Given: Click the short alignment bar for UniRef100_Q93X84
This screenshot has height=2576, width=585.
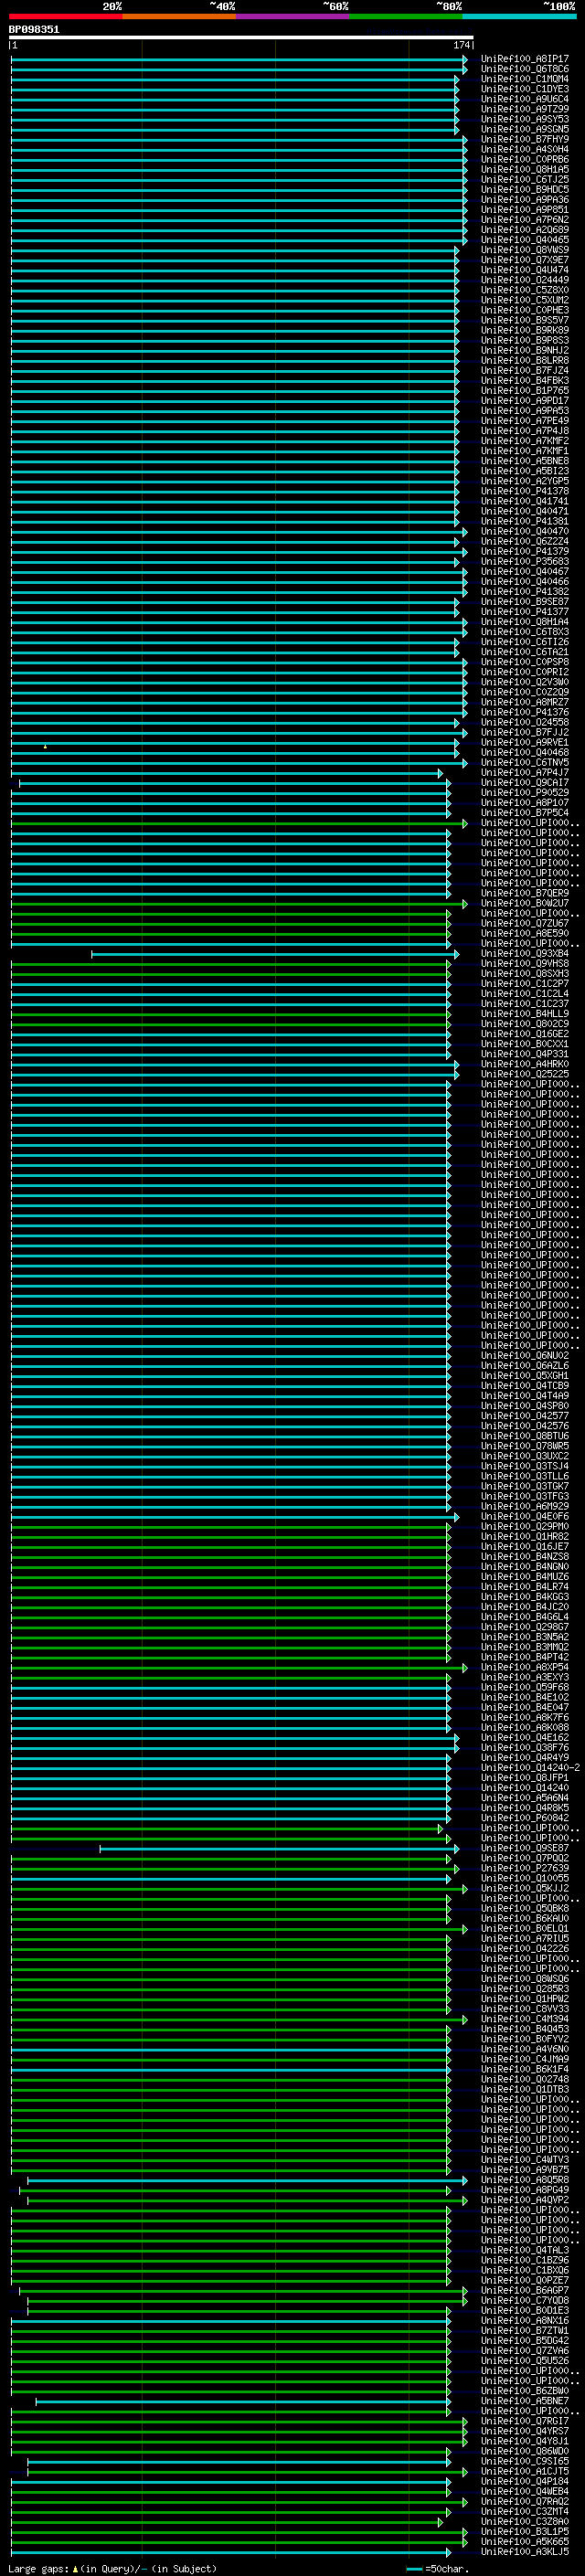Looking at the screenshot, I should point(275,954).
